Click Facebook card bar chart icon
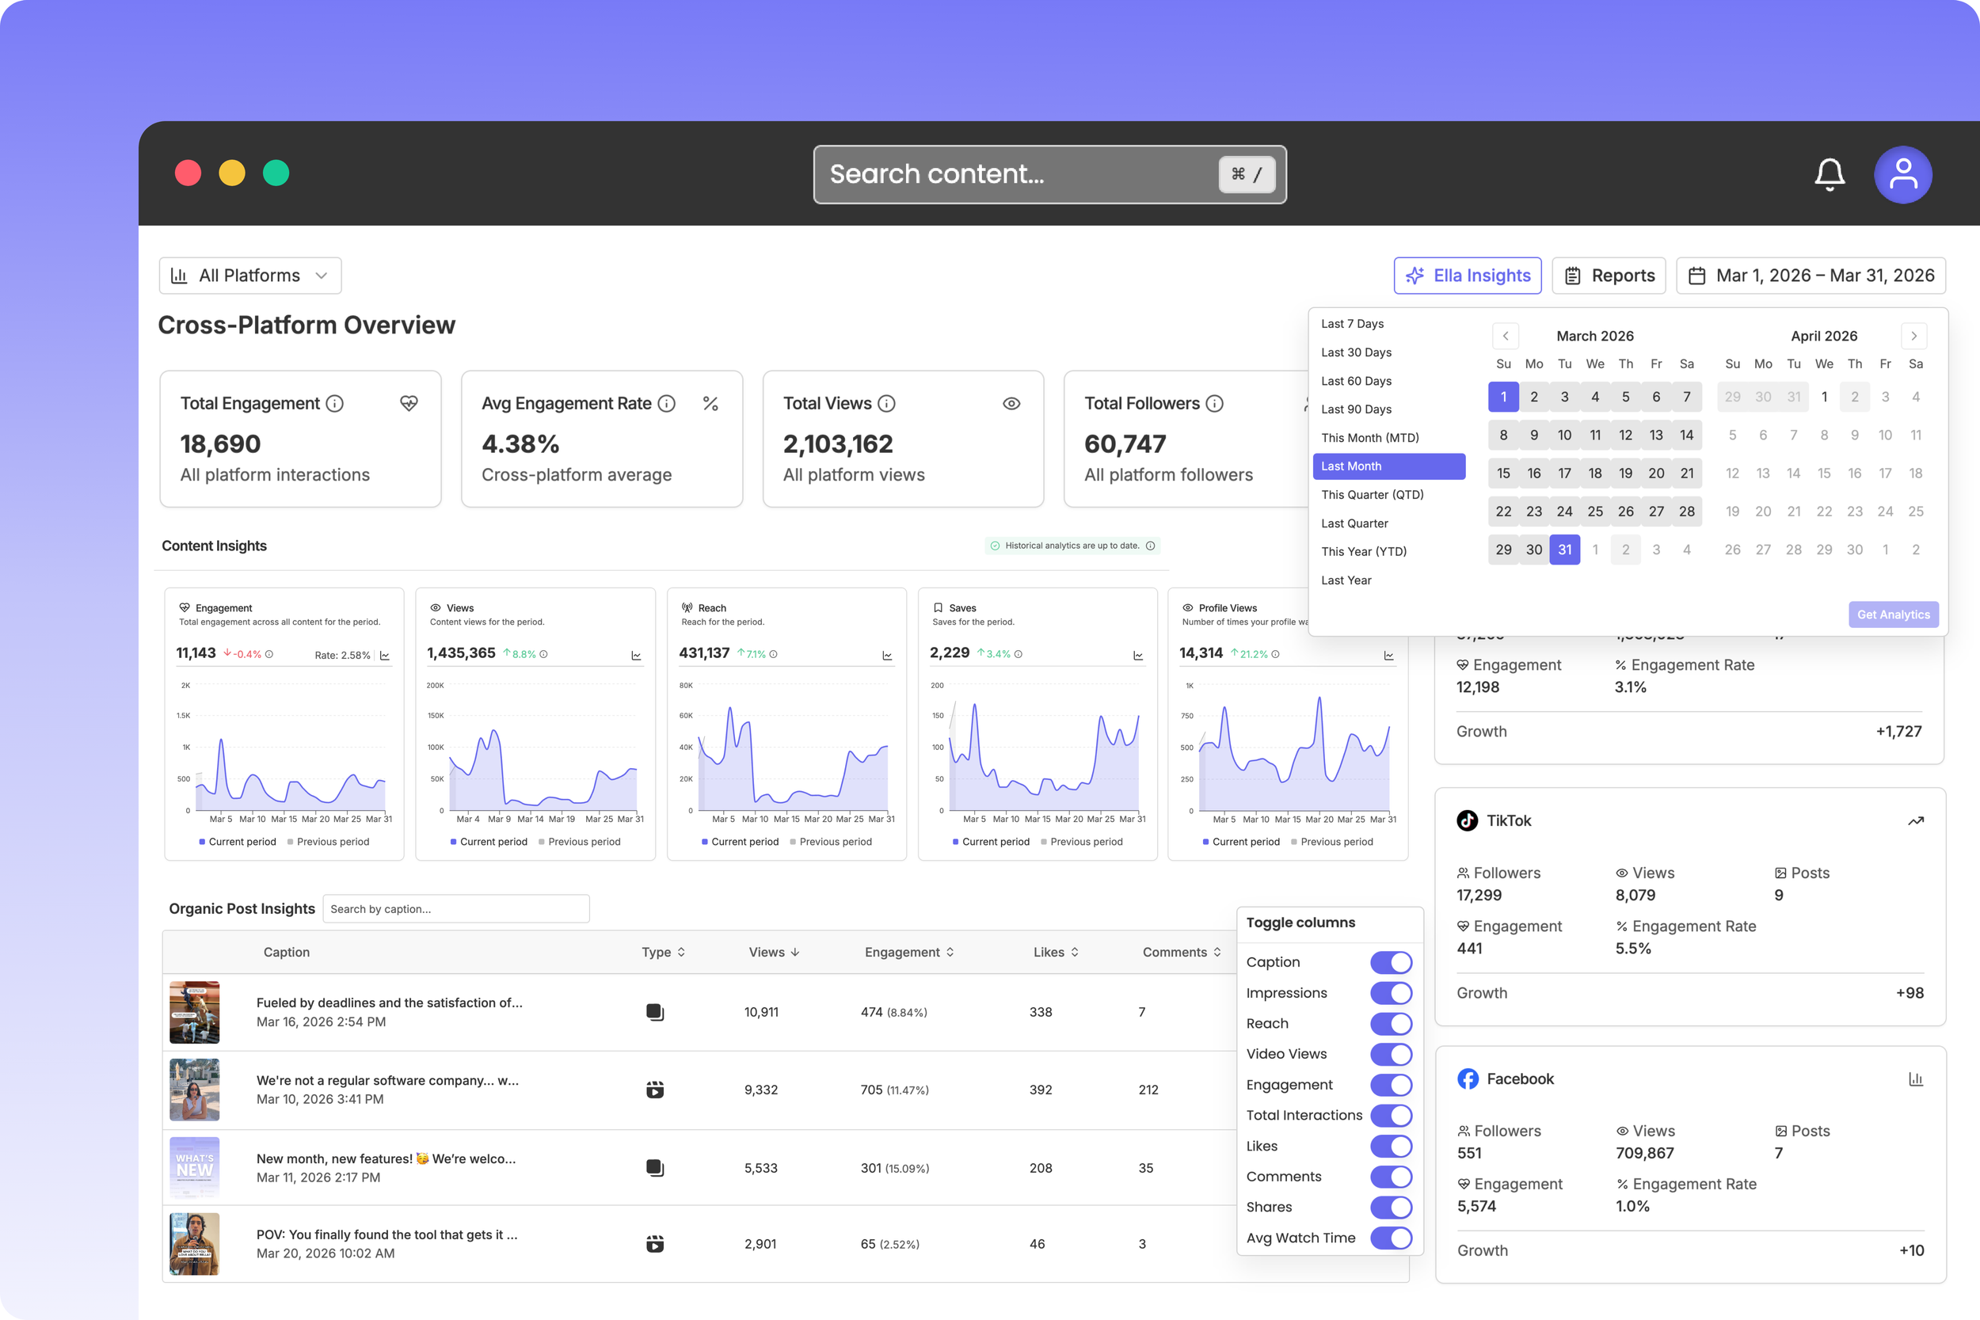The height and width of the screenshot is (1320, 1980). pyautogui.click(x=1915, y=1078)
